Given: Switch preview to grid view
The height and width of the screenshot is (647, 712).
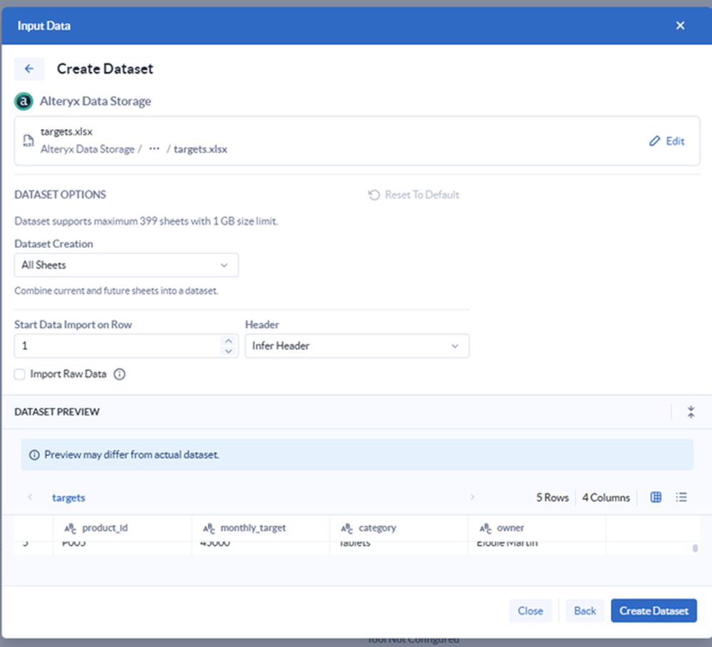Looking at the screenshot, I should [656, 497].
